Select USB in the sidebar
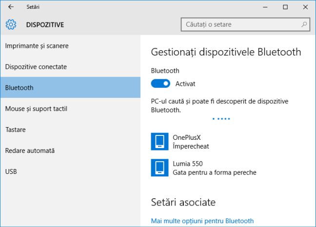 (11, 171)
